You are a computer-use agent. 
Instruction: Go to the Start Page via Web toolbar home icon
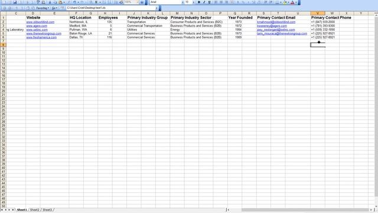tap(28, 8)
